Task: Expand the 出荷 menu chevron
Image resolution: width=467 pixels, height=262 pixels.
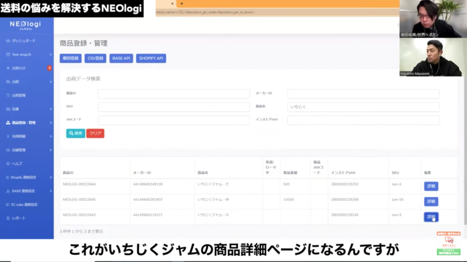Action: tap(51, 82)
